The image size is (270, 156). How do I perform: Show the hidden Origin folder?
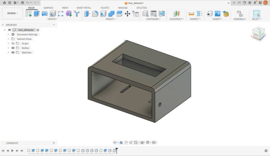[13, 43]
